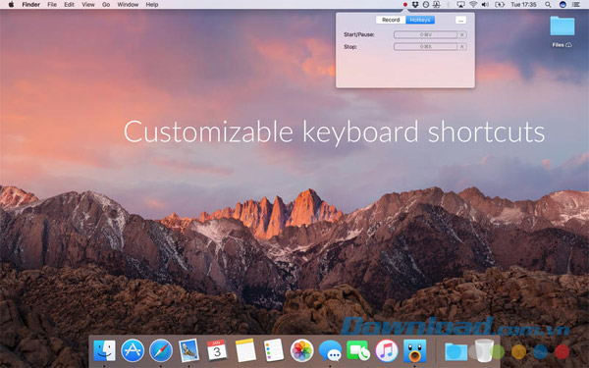
Task: Open the Trash in the Dock
Action: tap(484, 350)
